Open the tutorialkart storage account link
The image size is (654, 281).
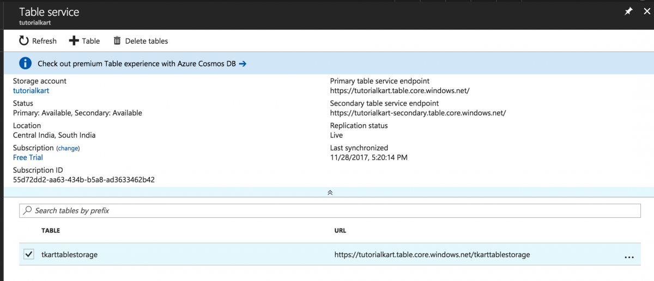point(31,91)
